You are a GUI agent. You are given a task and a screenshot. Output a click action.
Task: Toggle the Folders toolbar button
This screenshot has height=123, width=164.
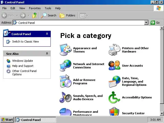[x=67, y=15]
